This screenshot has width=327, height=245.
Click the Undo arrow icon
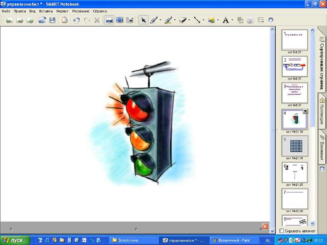pyautogui.click(x=76, y=20)
